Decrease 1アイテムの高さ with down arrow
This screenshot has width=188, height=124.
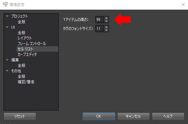[106, 21]
